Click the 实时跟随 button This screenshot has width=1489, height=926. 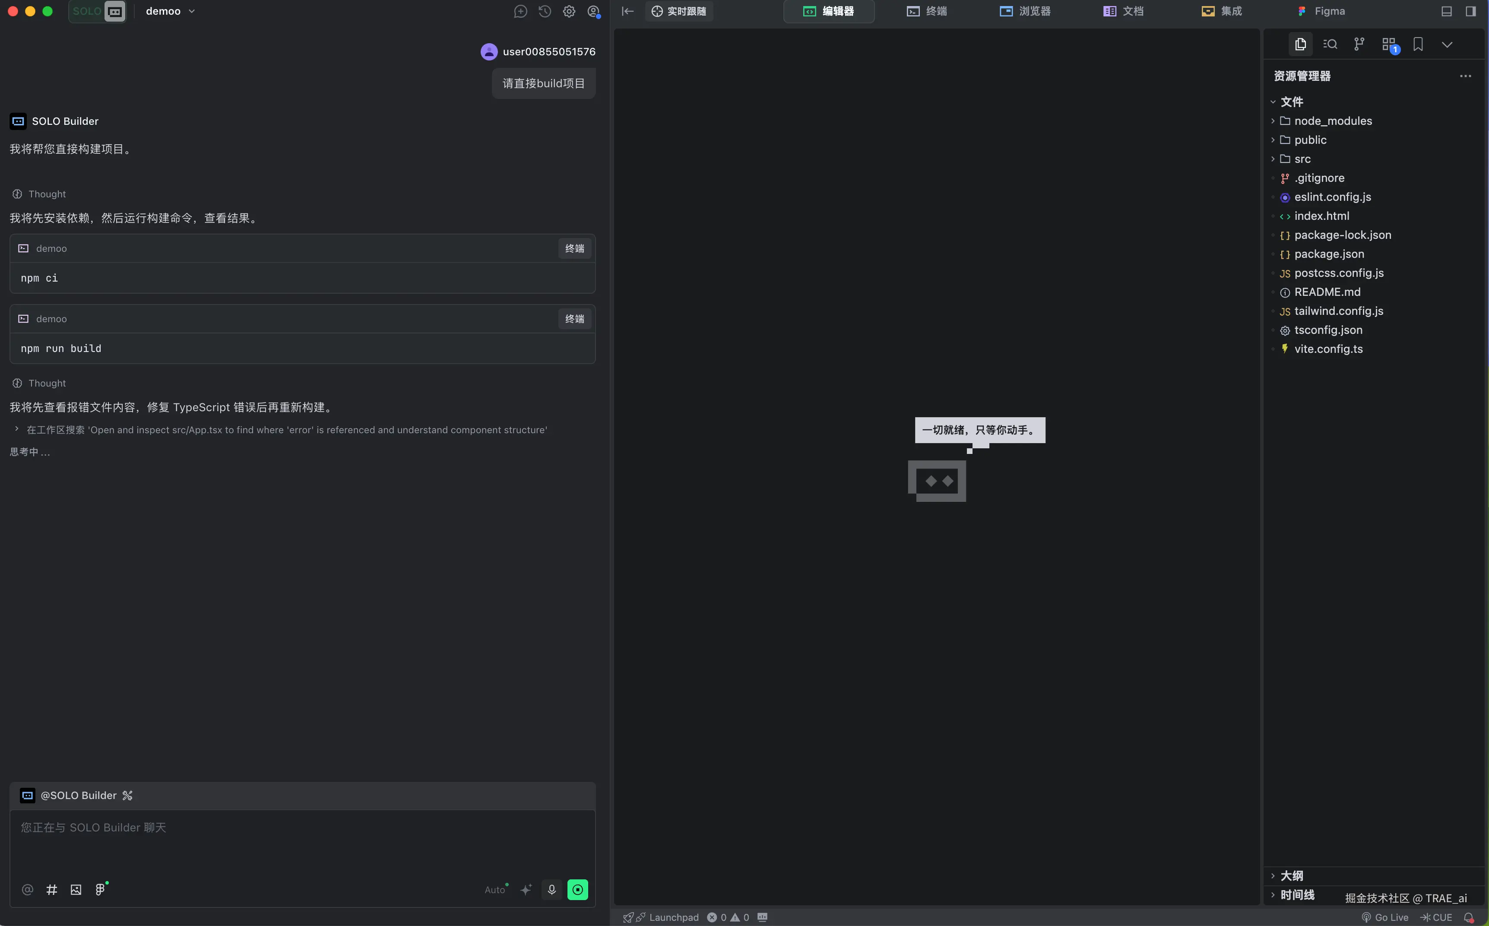point(679,11)
